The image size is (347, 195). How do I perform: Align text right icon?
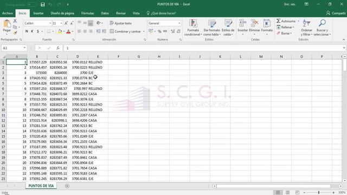click(x=91, y=31)
